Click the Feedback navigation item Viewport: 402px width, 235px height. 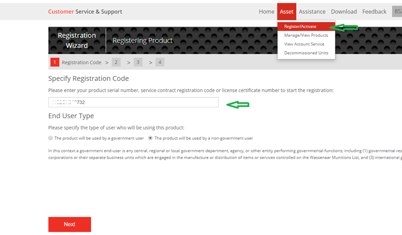point(374,12)
